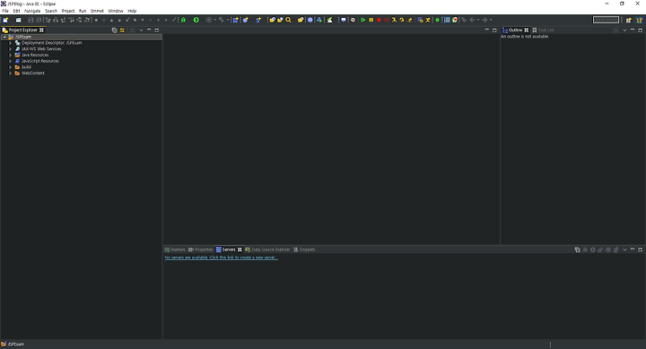Expand the WebContent folder node
This screenshot has height=349, width=646.
click(10, 73)
